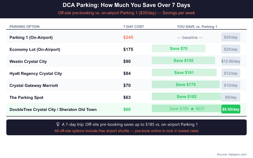Click the Save $185 BEST bar
The image size is (253, 158).
point(187,109)
